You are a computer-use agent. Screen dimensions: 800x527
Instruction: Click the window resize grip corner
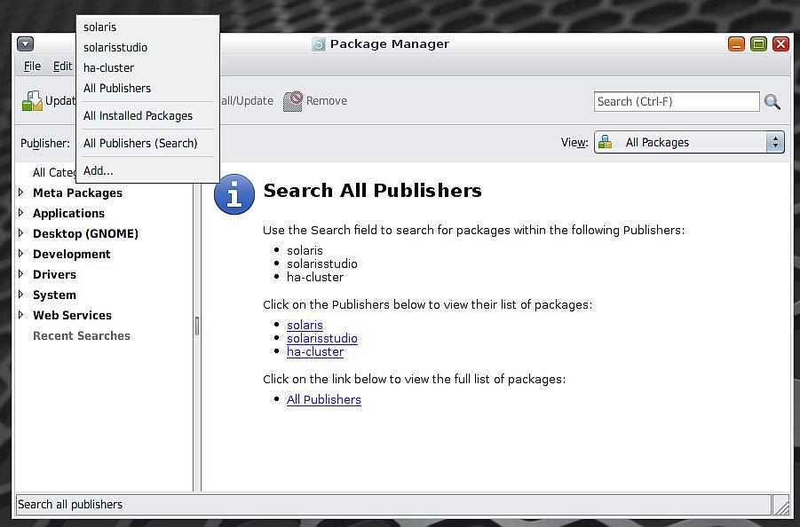[781, 505]
